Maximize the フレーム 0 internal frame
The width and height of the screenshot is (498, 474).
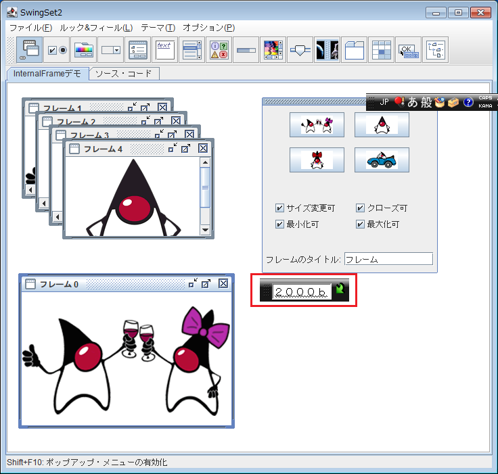[206, 285]
